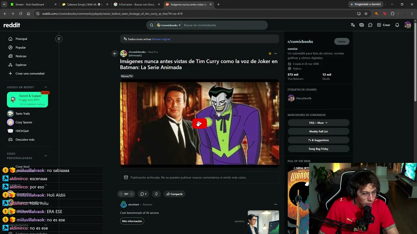Click the back arrow beside the post header
Image resolution: width=417 pixels, height=234 pixels.
[115, 54]
